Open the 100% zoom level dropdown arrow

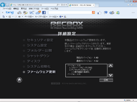[x=133, y=100]
